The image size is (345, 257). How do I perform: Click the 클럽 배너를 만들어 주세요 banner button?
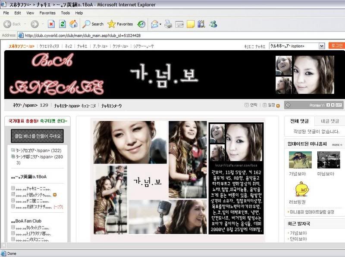click(37, 136)
